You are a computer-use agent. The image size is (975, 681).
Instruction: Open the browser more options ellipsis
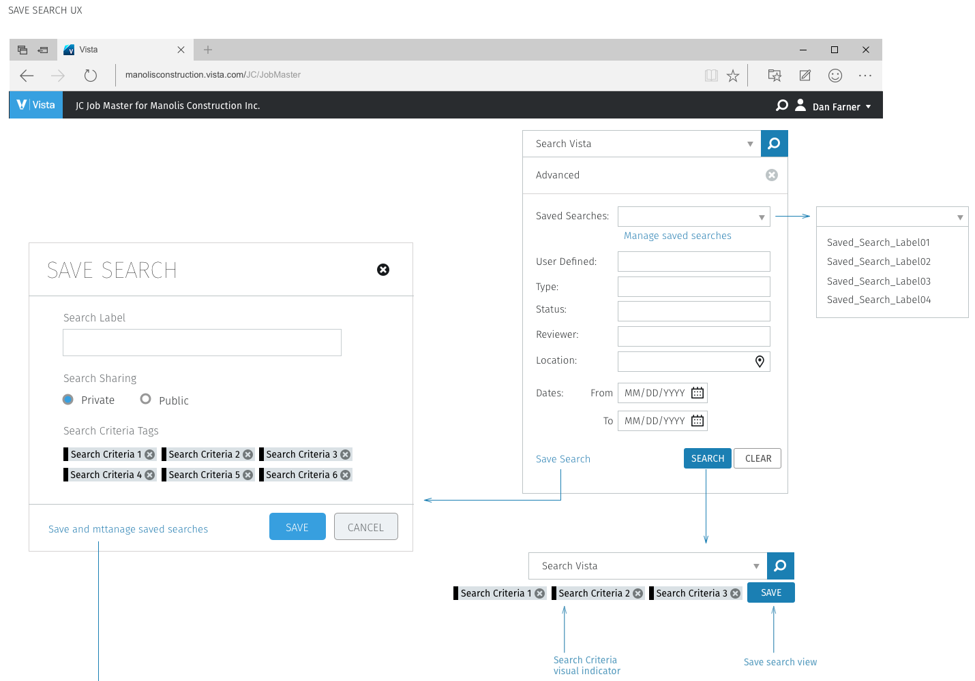pyautogui.click(x=865, y=76)
